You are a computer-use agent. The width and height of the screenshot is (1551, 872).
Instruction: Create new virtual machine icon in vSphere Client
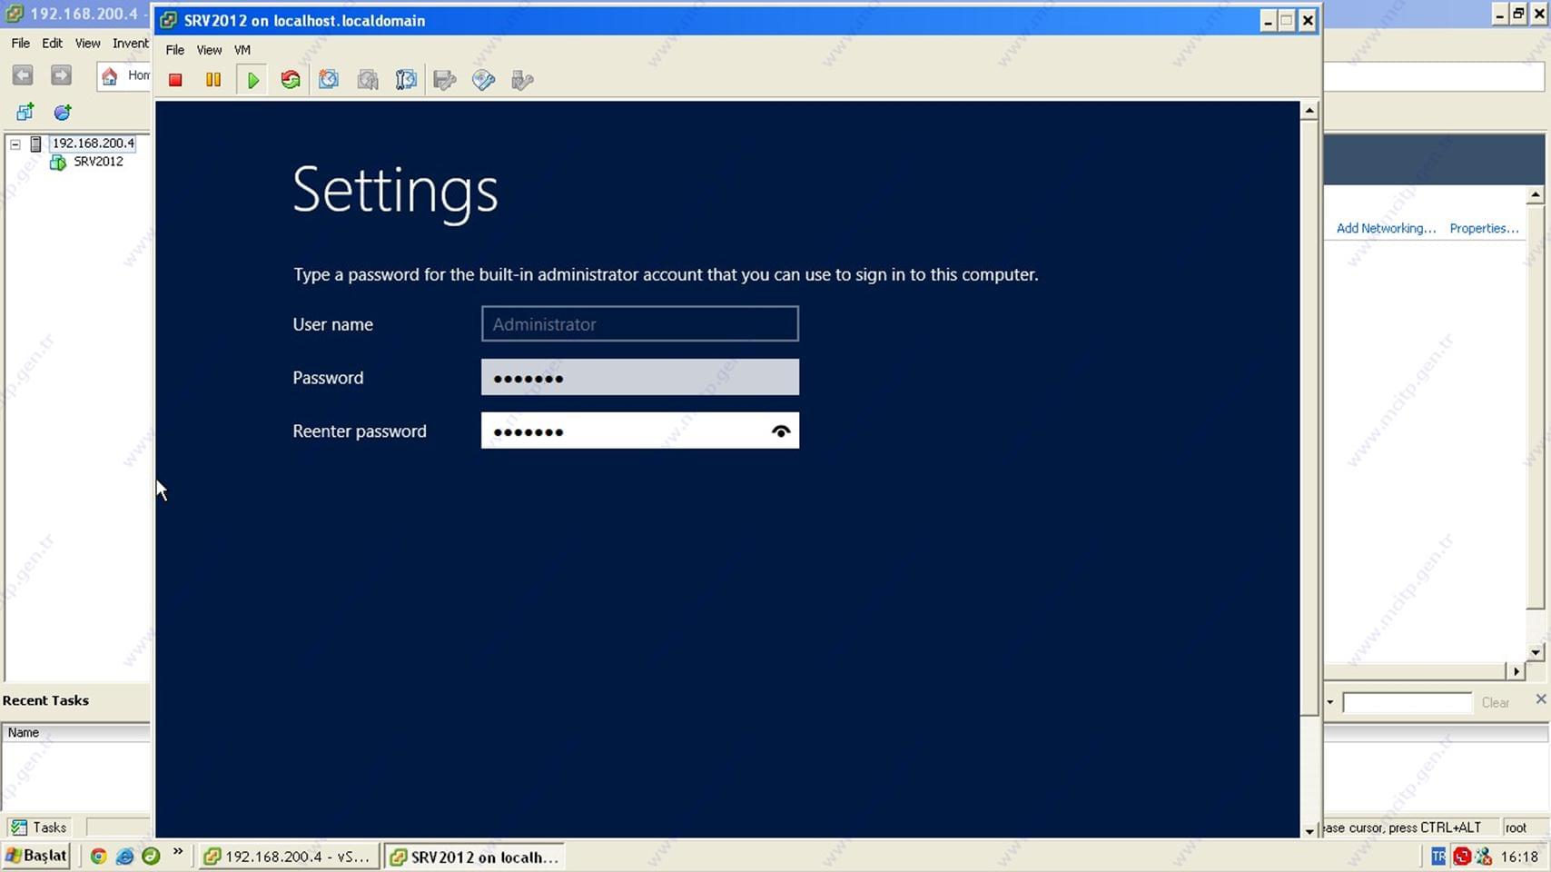[25, 112]
